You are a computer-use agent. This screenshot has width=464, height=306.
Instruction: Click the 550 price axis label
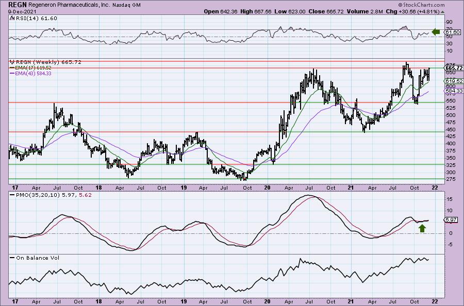click(450, 100)
